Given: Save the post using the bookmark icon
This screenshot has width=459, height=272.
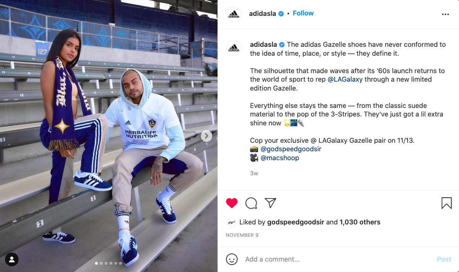Looking at the screenshot, I should 446,203.
